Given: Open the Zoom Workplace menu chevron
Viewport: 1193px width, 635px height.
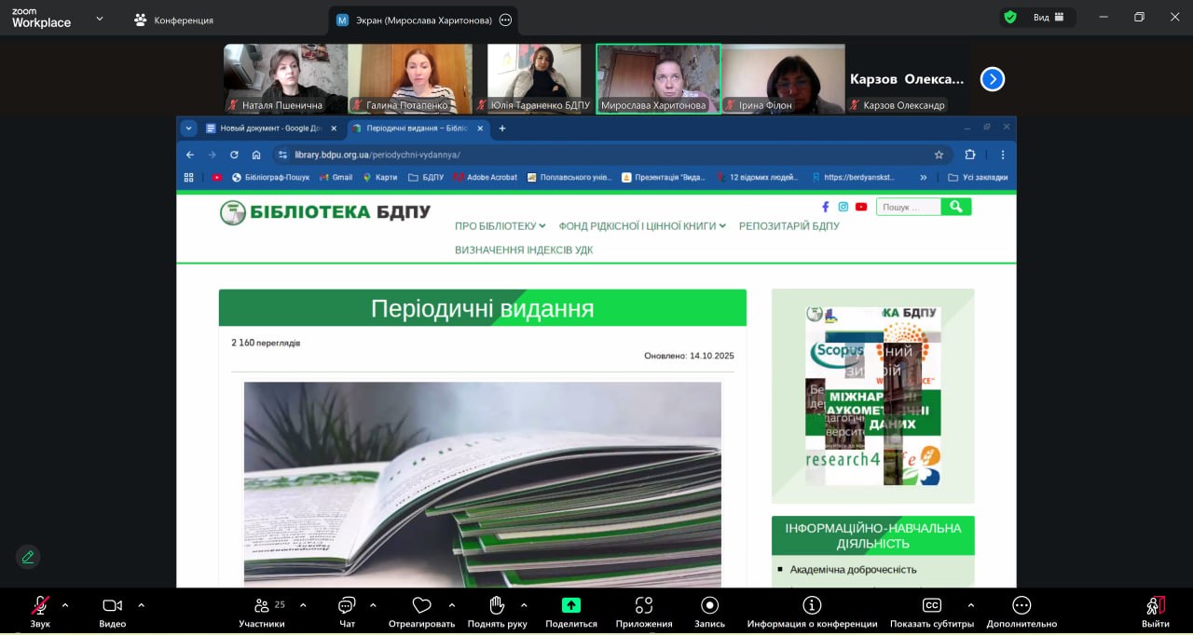Looking at the screenshot, I should coord(100,18).
